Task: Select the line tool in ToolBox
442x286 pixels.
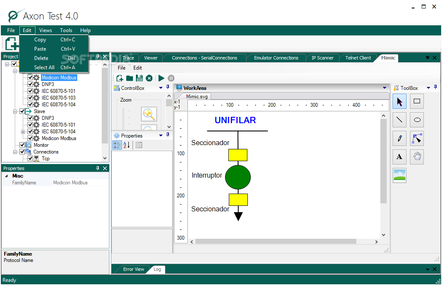Action: point(399,120)
